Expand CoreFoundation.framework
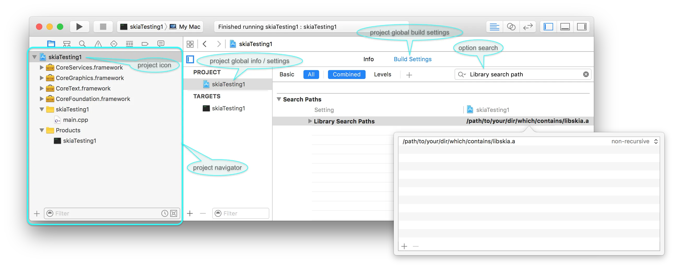The height and width of the screenshot is (273, 680). [42, 99]
